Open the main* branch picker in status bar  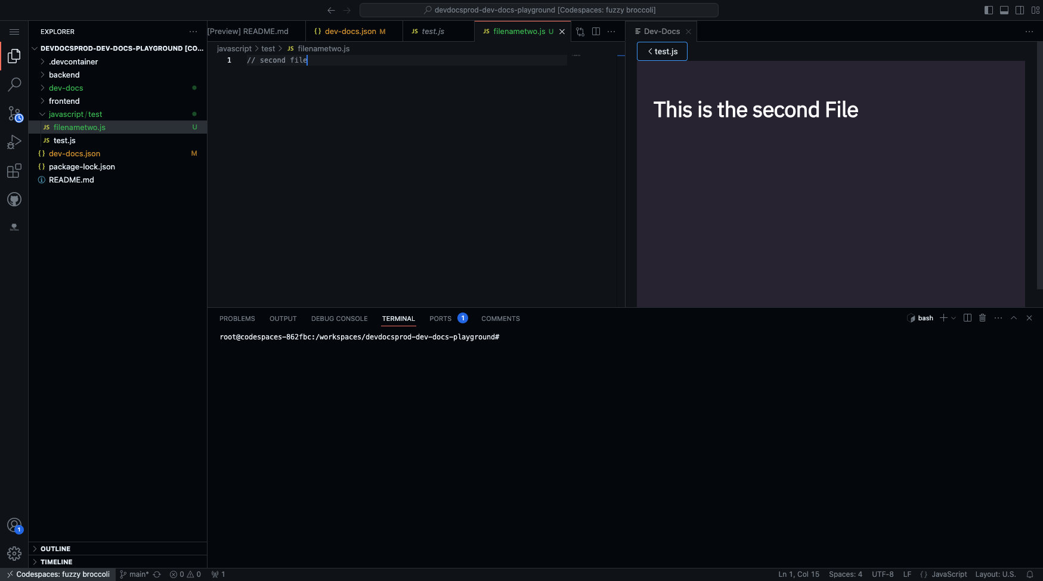coord(136,574)
